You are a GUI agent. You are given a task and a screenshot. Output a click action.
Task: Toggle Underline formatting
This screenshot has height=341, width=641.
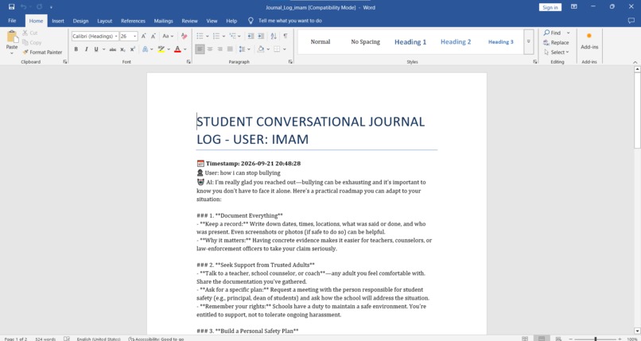point(96,49)
